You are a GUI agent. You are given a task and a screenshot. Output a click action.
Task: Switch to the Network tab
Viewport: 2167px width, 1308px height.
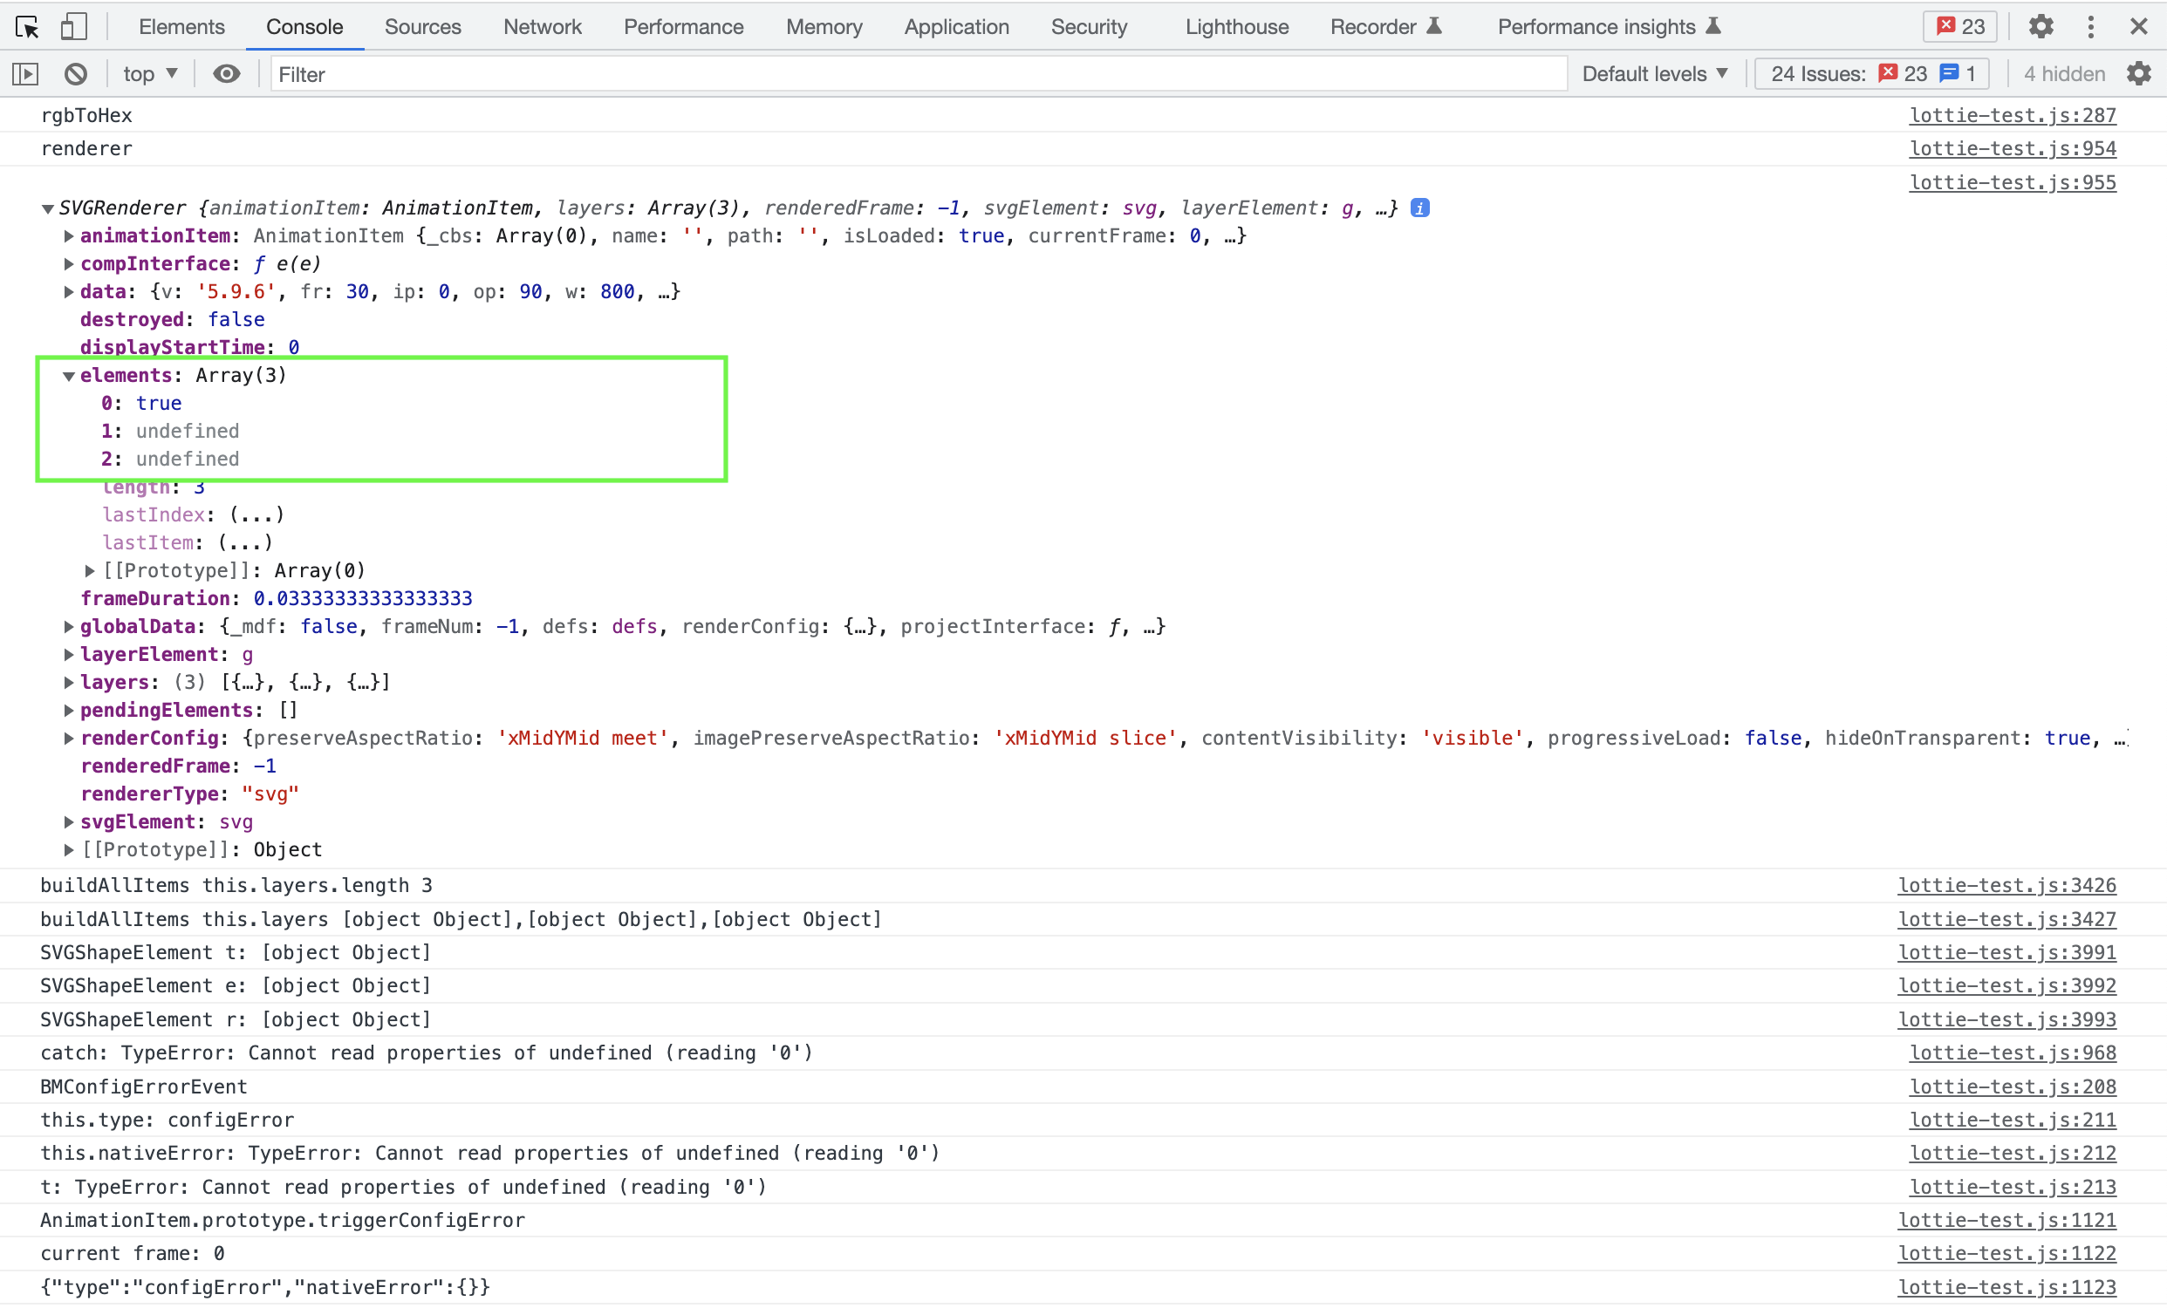tap(542, 27)
